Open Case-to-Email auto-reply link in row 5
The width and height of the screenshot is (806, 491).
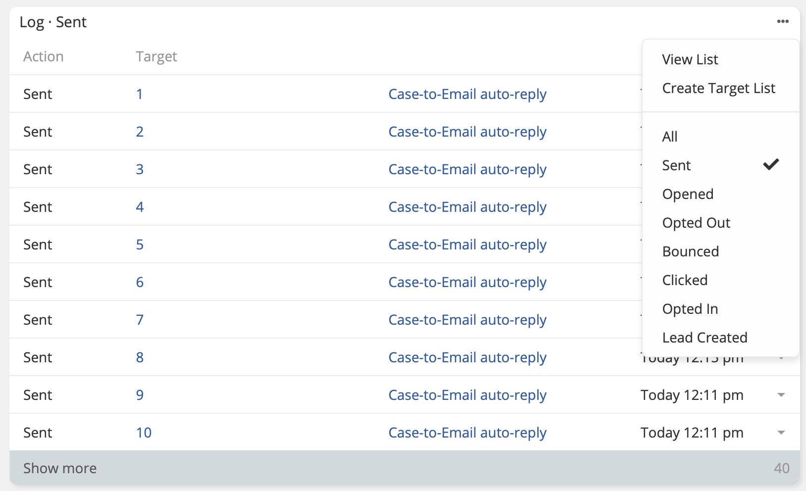pos(467,245)
